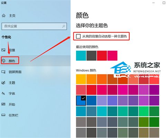Choose the darker royal blue swatch beside checked blue
The width and height of the screenshot is (166, 138).
coord(91,101)
